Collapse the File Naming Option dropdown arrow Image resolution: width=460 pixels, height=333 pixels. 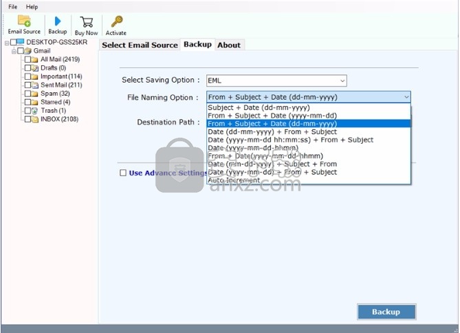click(x=406, y=98)
